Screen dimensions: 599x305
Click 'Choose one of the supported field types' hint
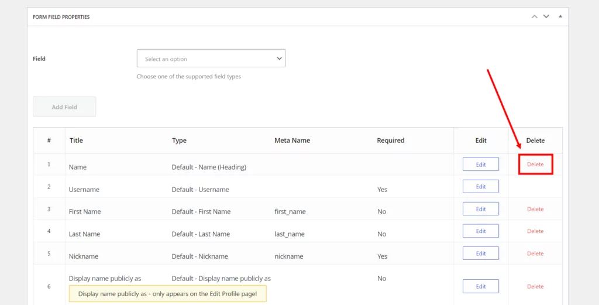pos(189,77)
